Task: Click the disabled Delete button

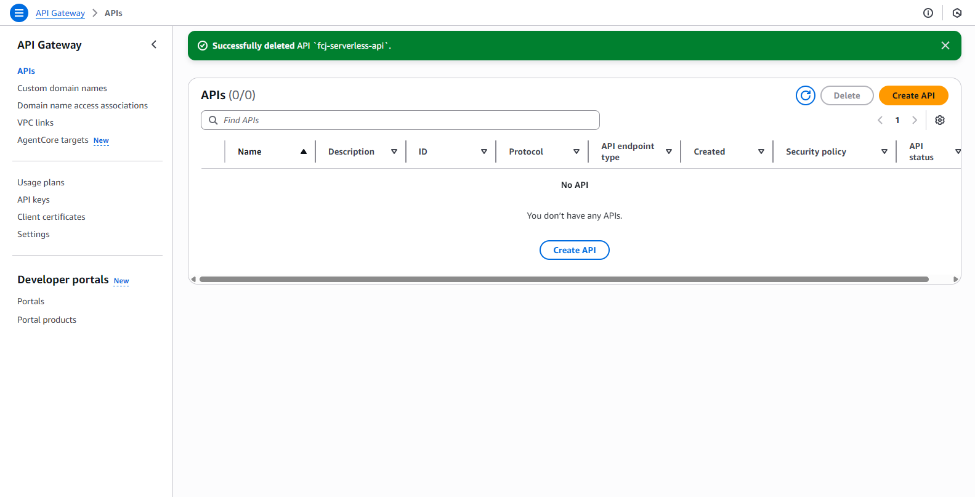Action: (x=847, y=95)
